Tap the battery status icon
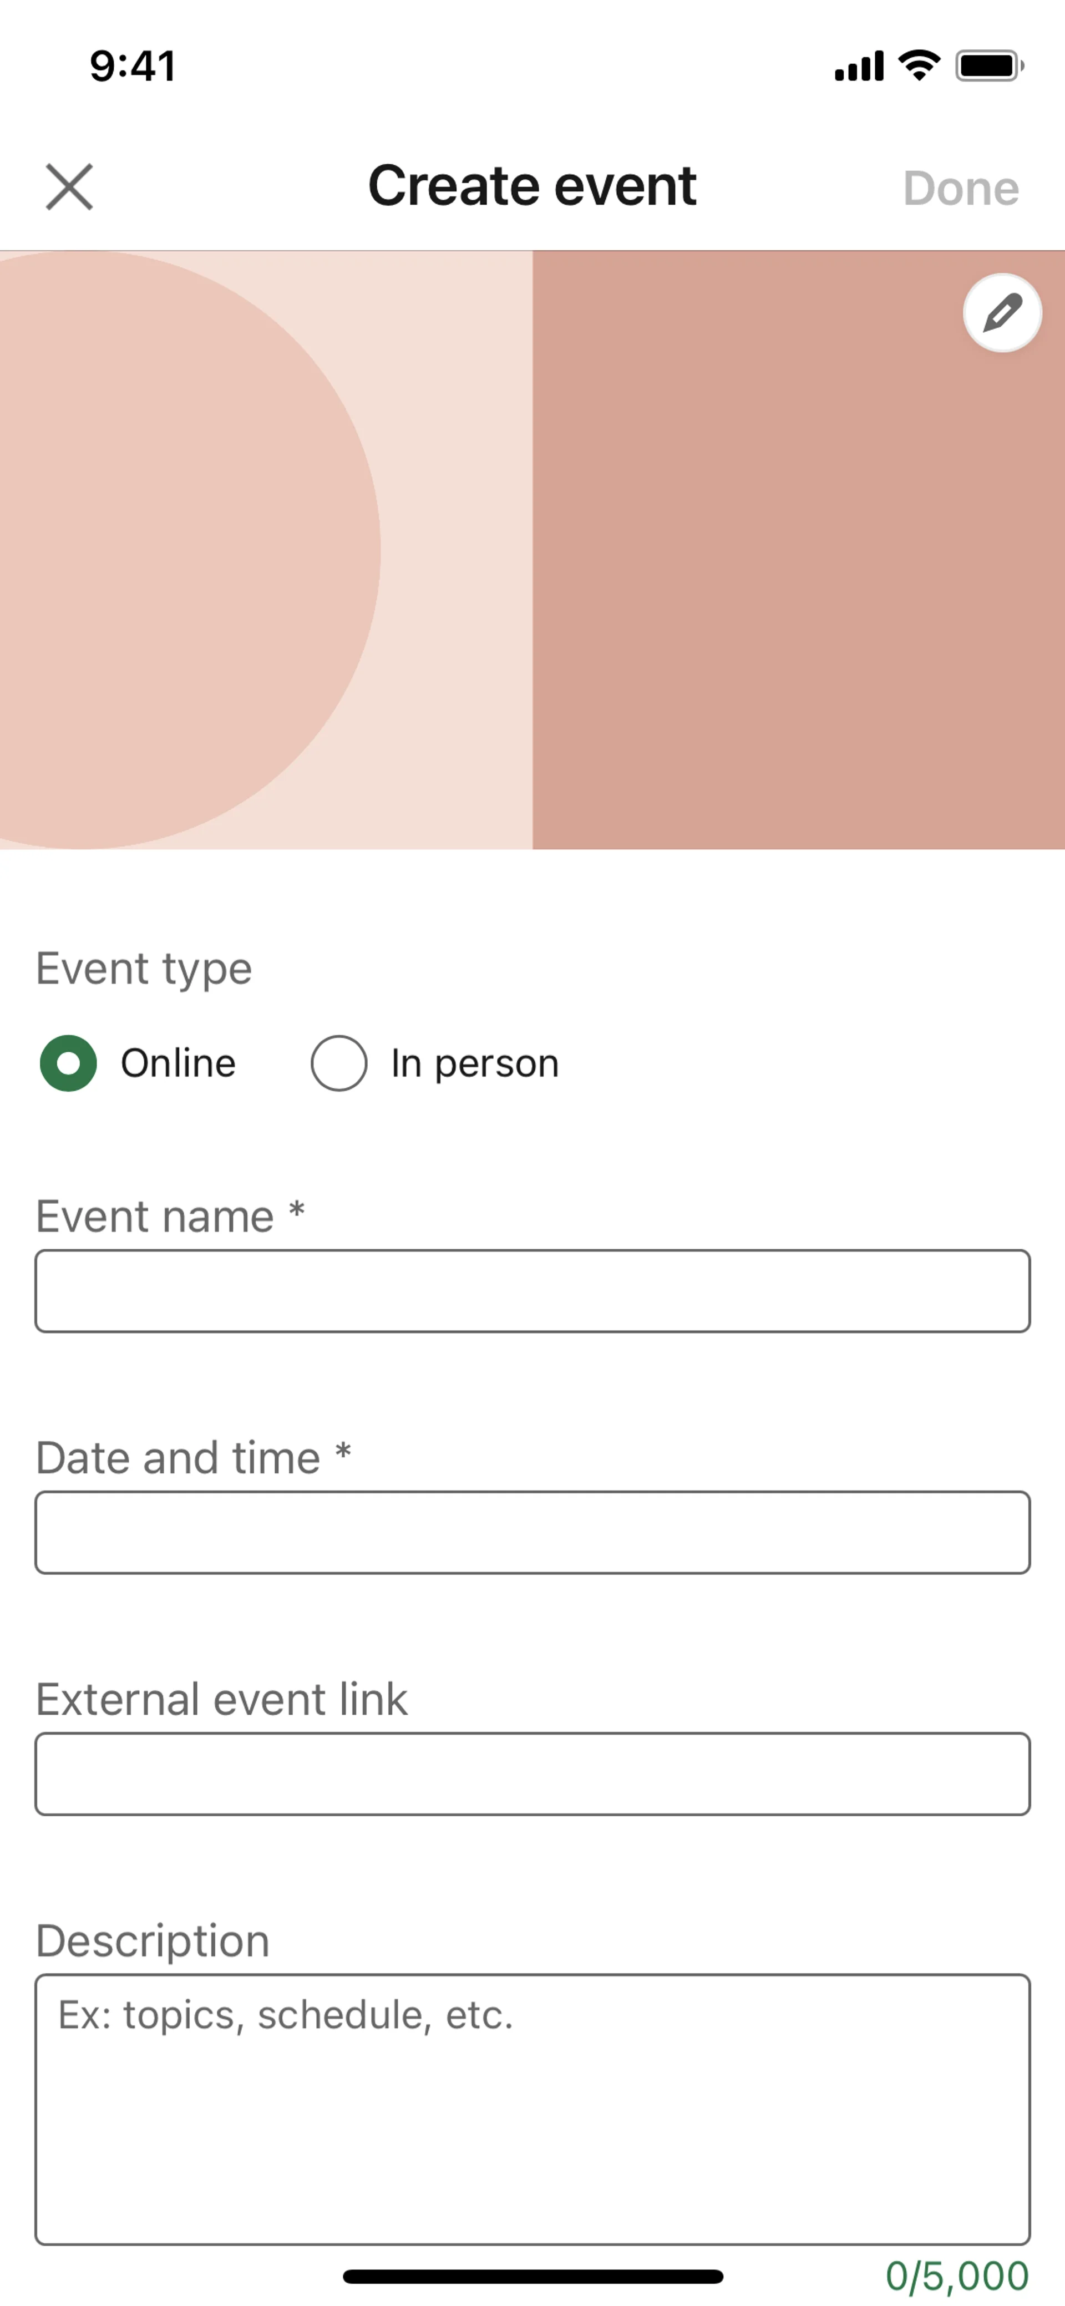The width and height of the screenshot is (1065, 2306). pos(989,66)
